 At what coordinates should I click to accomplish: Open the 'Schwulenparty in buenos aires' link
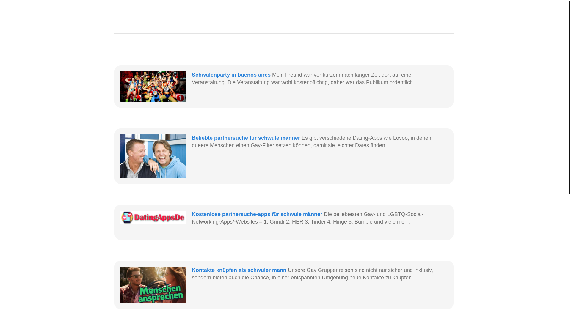(x=231, y=75)
